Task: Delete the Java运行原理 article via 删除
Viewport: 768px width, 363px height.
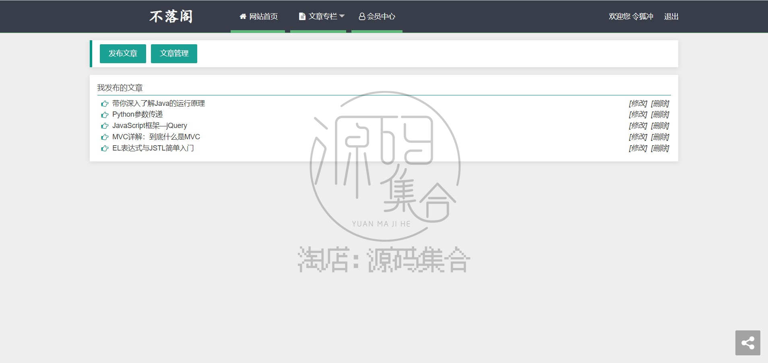Action: pyautogui.click(x=660, y=103)
